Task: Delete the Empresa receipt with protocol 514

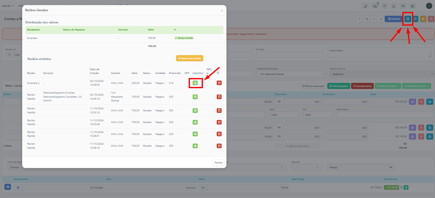Action: 219,83
